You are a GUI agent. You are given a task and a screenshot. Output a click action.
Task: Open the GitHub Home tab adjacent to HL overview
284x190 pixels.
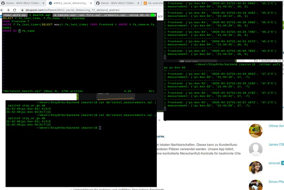pyautogui.click(x=118, y=3)
